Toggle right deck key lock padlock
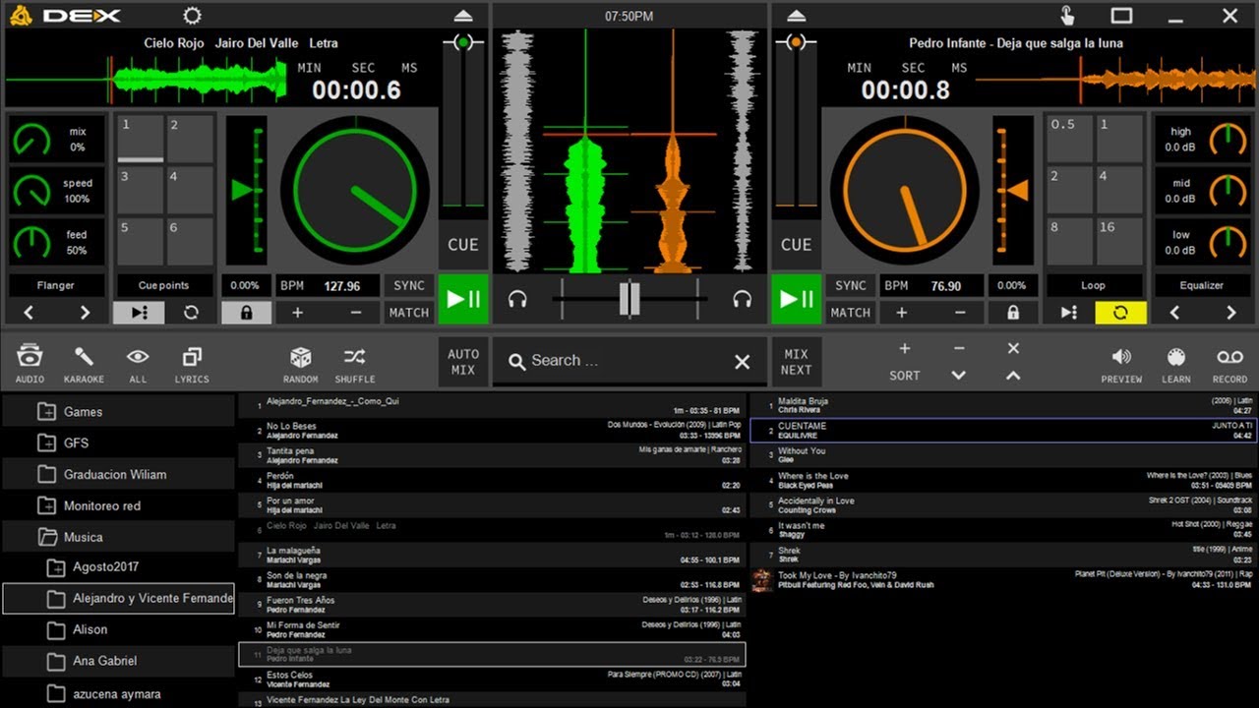 coord(1013,313)
